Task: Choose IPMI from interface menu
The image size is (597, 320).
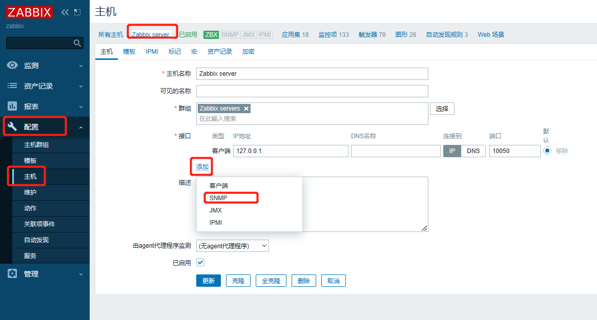Action: point(250,223)
